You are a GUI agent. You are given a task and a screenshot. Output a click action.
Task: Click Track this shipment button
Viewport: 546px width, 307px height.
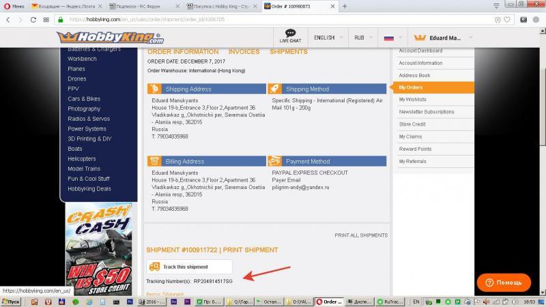[x=189, y=267]
